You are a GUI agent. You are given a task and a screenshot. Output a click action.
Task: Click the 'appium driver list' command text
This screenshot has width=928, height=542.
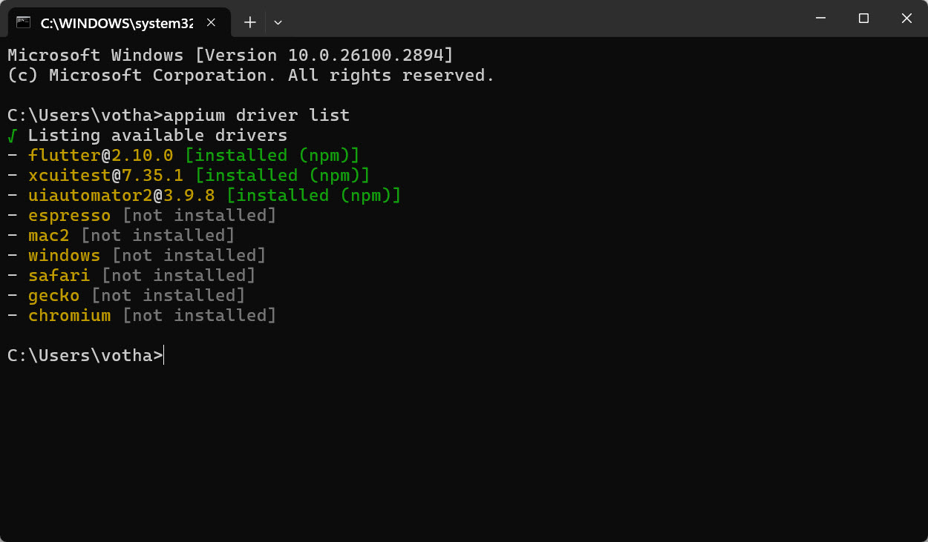[257, 116]
